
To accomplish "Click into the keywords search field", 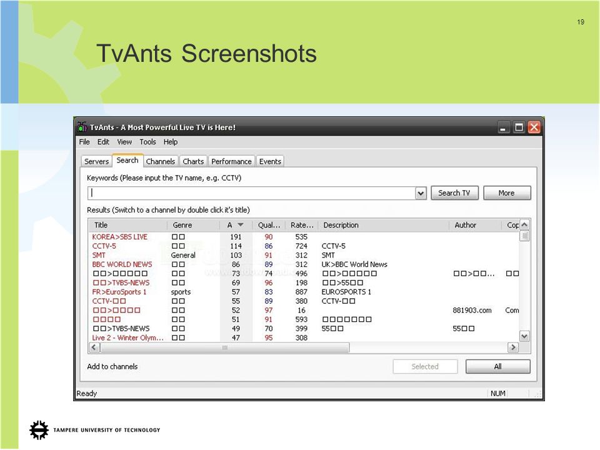I will [x=251, y=193].
